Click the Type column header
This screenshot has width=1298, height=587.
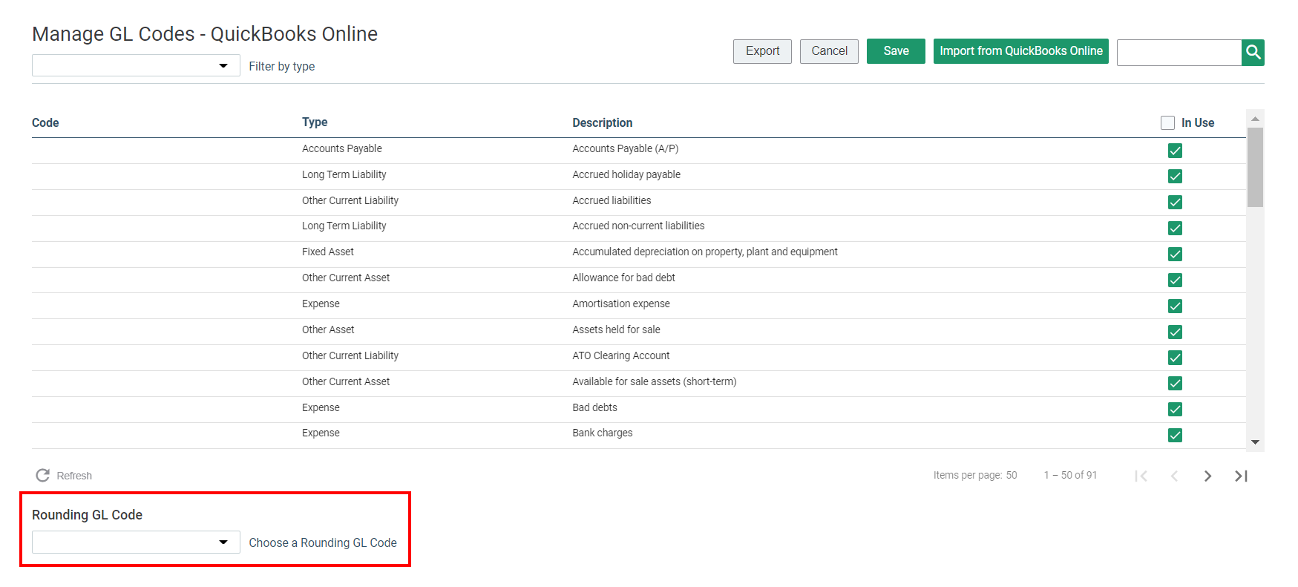(315, 122)
